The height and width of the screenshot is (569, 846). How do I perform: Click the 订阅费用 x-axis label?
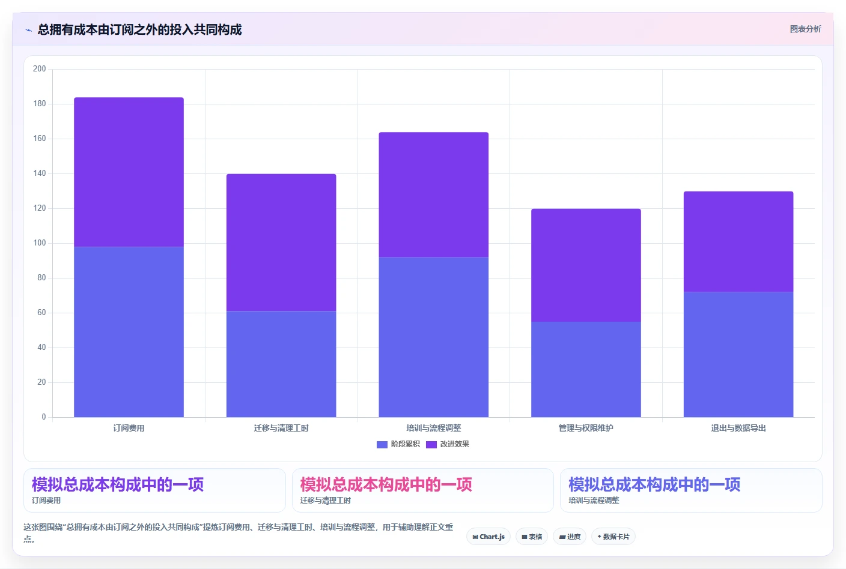click(x=129, y=428)
